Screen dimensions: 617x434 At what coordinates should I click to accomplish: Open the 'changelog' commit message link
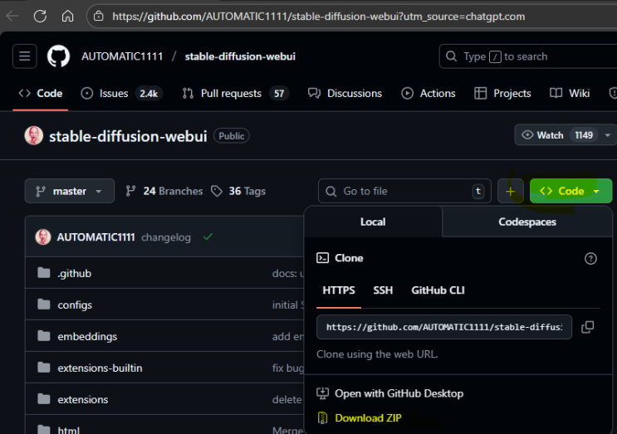(166, 237)
